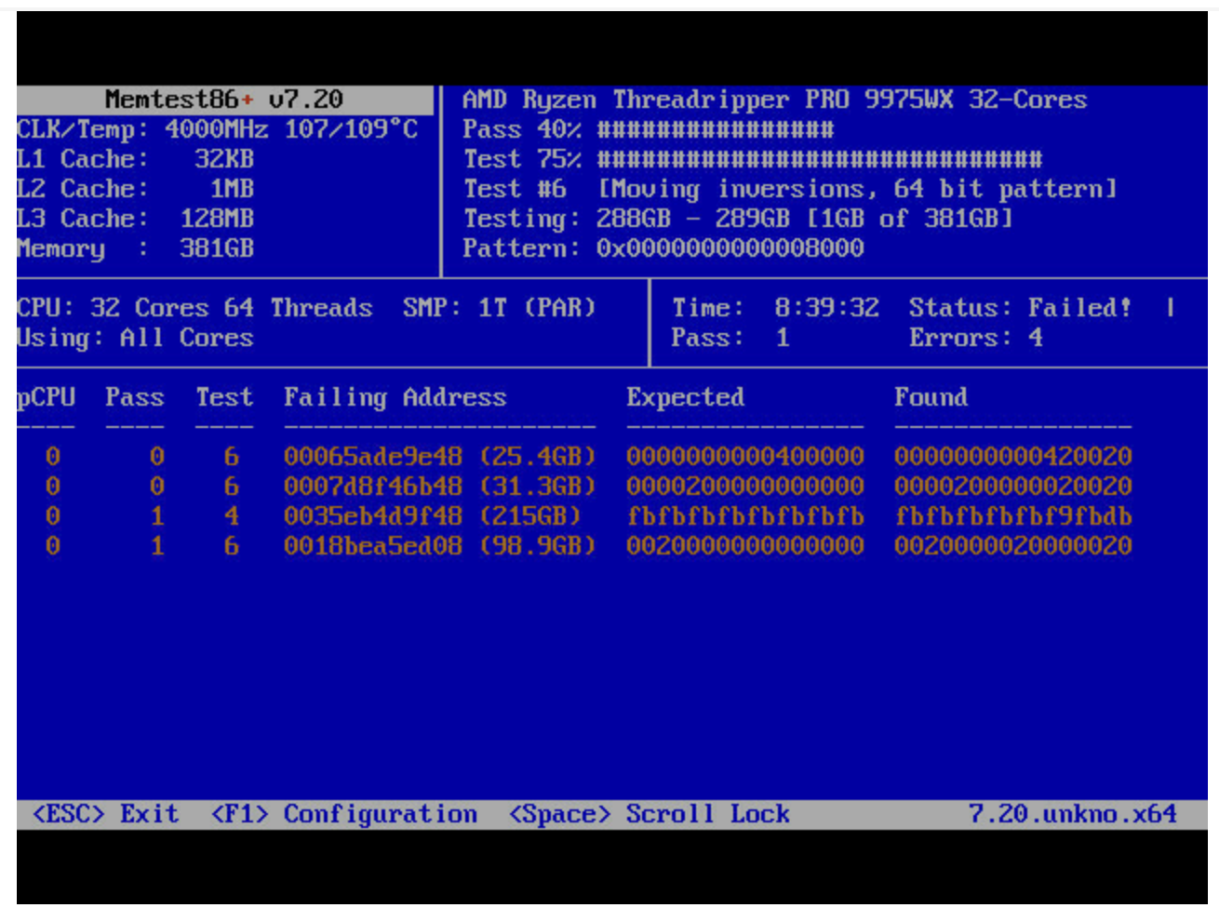
Task: Select the L3 Cache 128MB line
Action: 135,219
